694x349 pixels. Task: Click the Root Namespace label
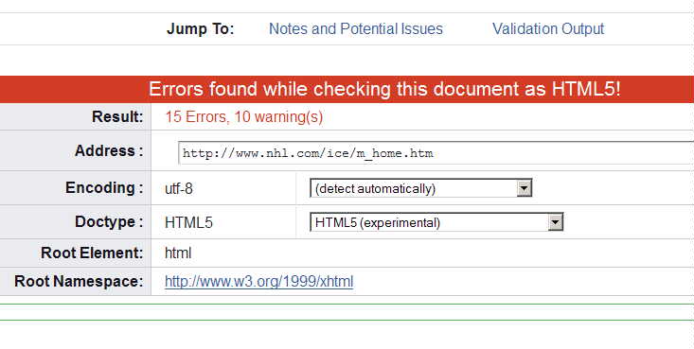click(79, 281)
